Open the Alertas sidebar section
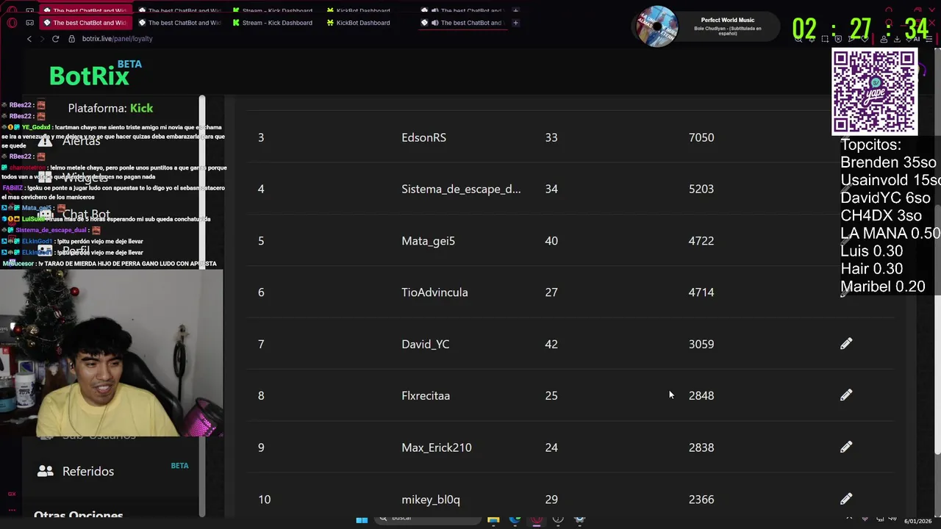Screen dimensions: 941x529 [81, 141]
